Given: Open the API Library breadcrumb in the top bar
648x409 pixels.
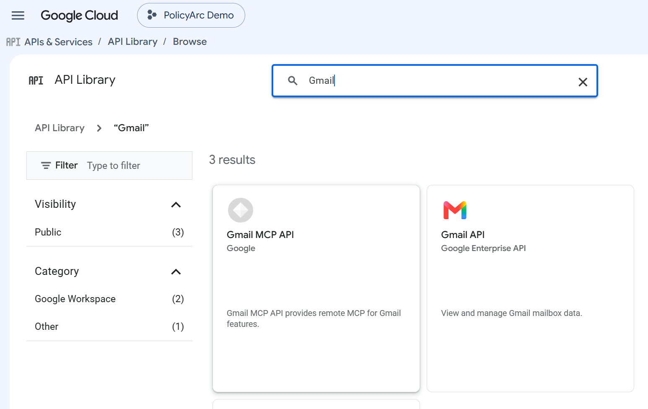Looking at the screenshot, I should [x=132, y=41].
